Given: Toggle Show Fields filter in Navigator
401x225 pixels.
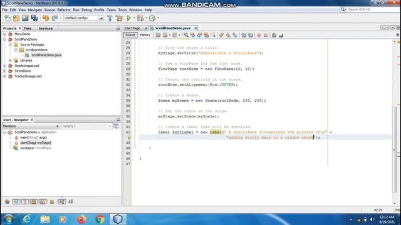Looking at the screenshot, I should (16, 202).
